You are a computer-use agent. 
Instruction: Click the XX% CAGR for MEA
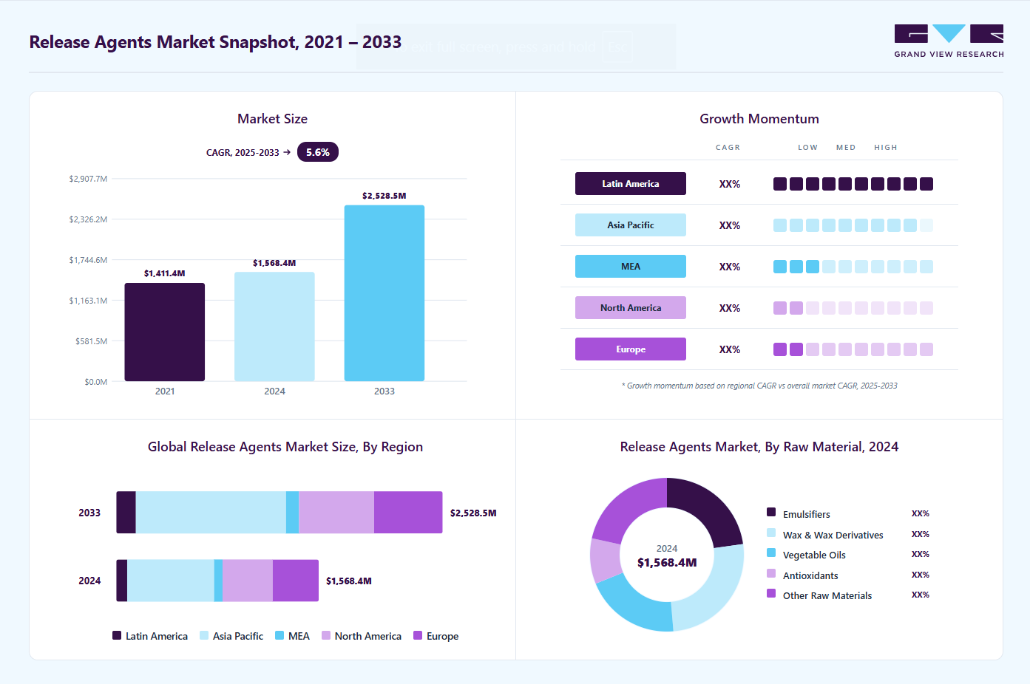coord(730,267)
